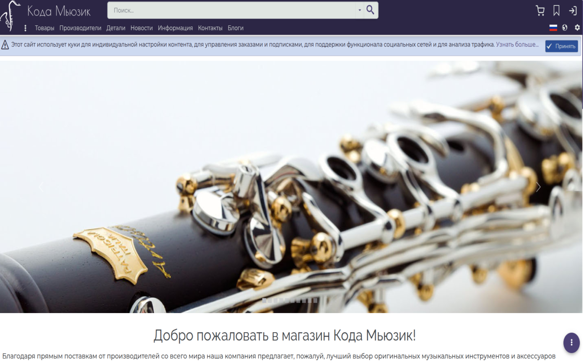
Task: Open the Блоги menu item
Action: click(x=235, y=28)
